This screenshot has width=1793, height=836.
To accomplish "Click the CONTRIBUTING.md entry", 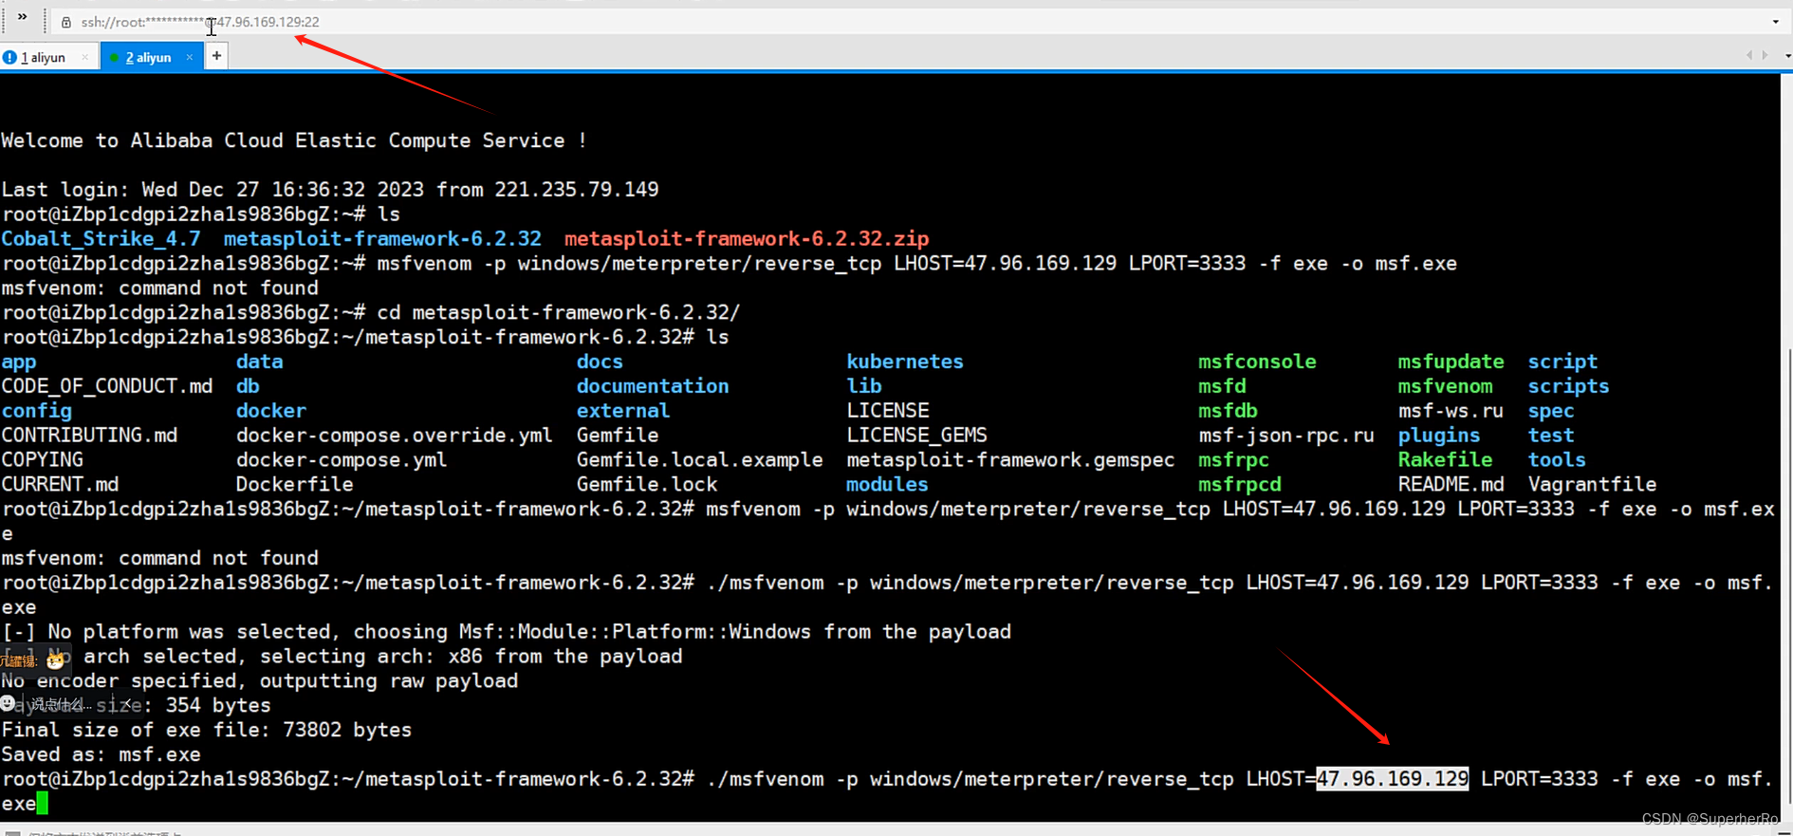I will 89,436.
